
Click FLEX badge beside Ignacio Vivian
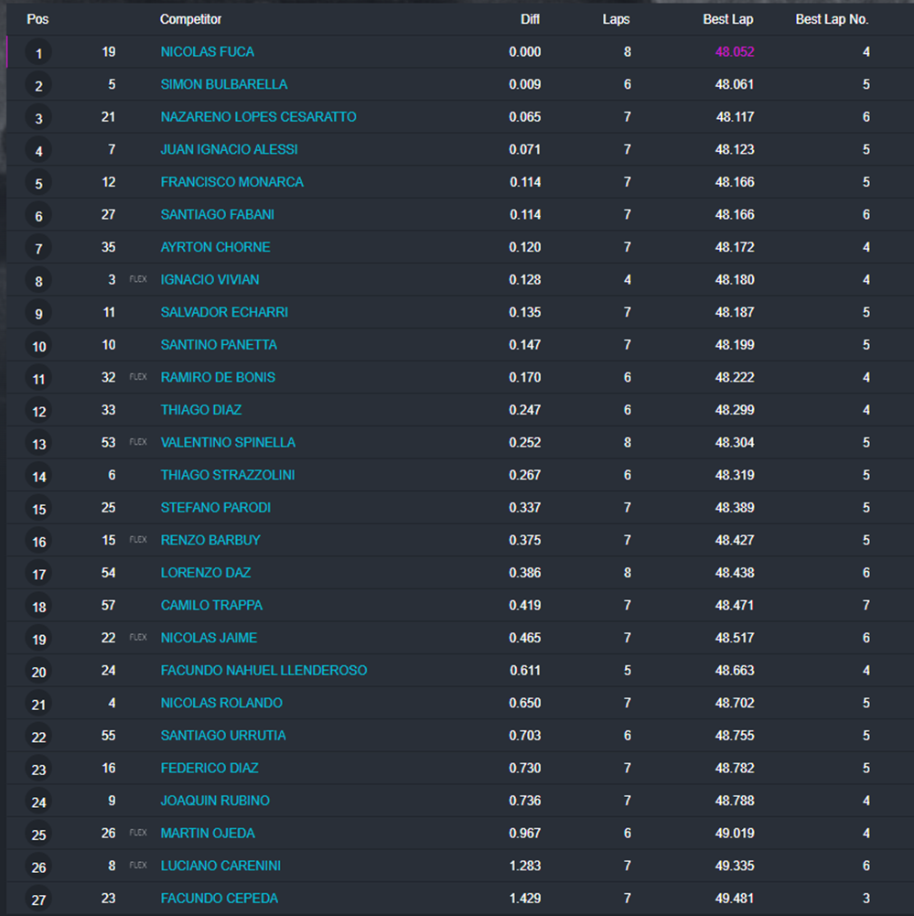coord(138,280)
